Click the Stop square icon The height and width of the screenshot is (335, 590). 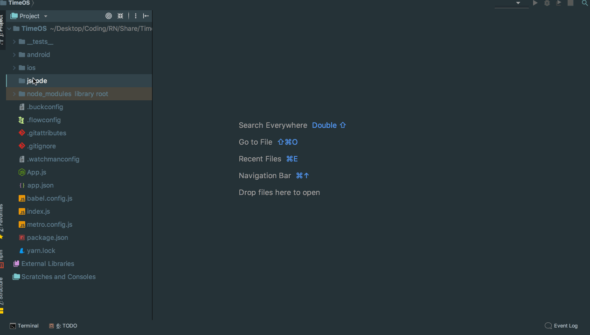(570, 3)
